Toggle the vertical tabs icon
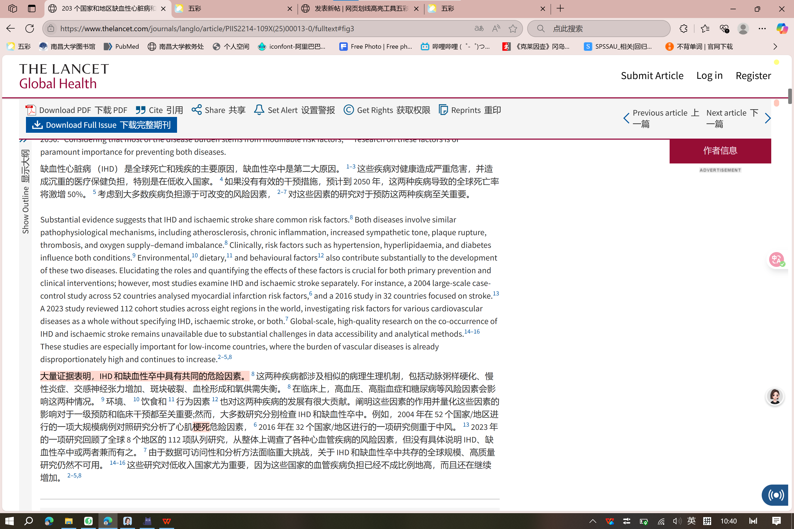This screenshot has width=794, height=529. click(32, 8)
